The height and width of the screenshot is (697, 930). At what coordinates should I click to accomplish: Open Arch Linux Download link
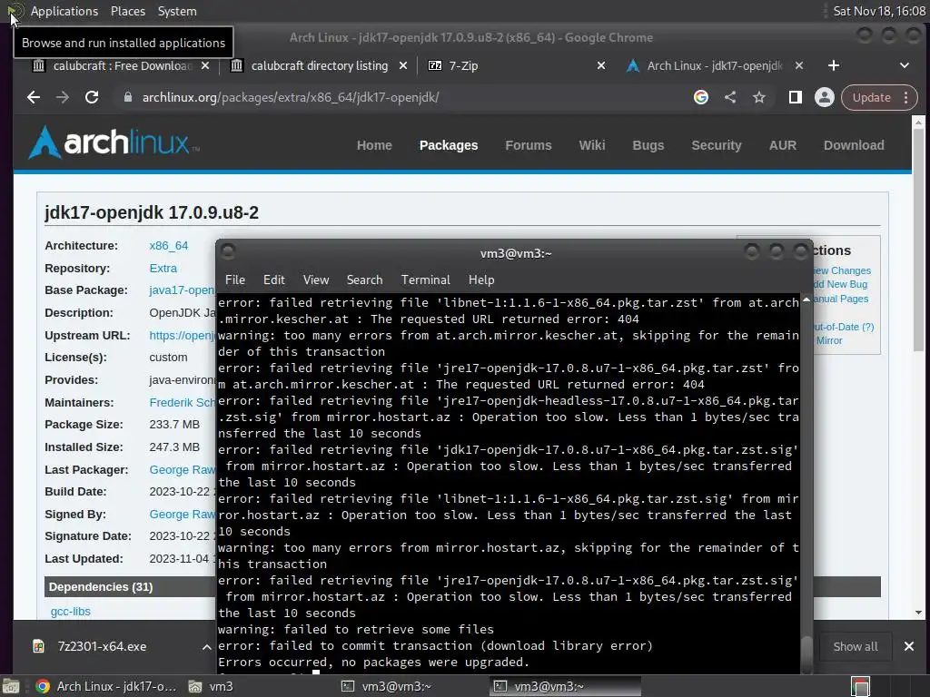[x=854, y=145]
